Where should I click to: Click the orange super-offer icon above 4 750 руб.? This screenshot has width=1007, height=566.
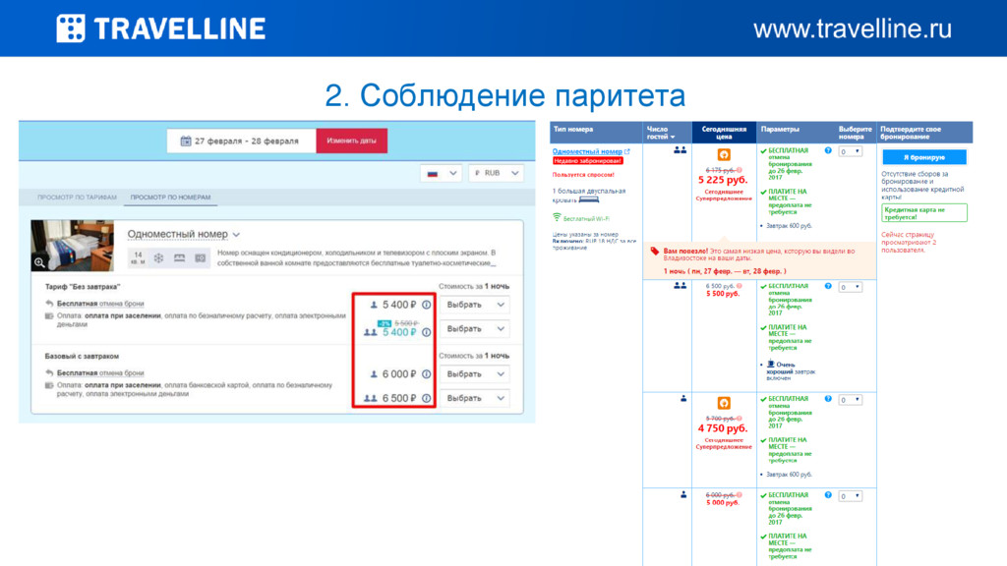[724, 403]
